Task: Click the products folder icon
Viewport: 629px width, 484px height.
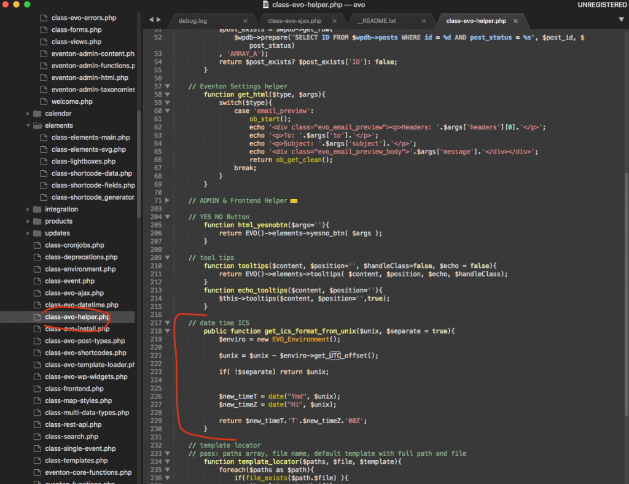Action: tap(37, 221)
